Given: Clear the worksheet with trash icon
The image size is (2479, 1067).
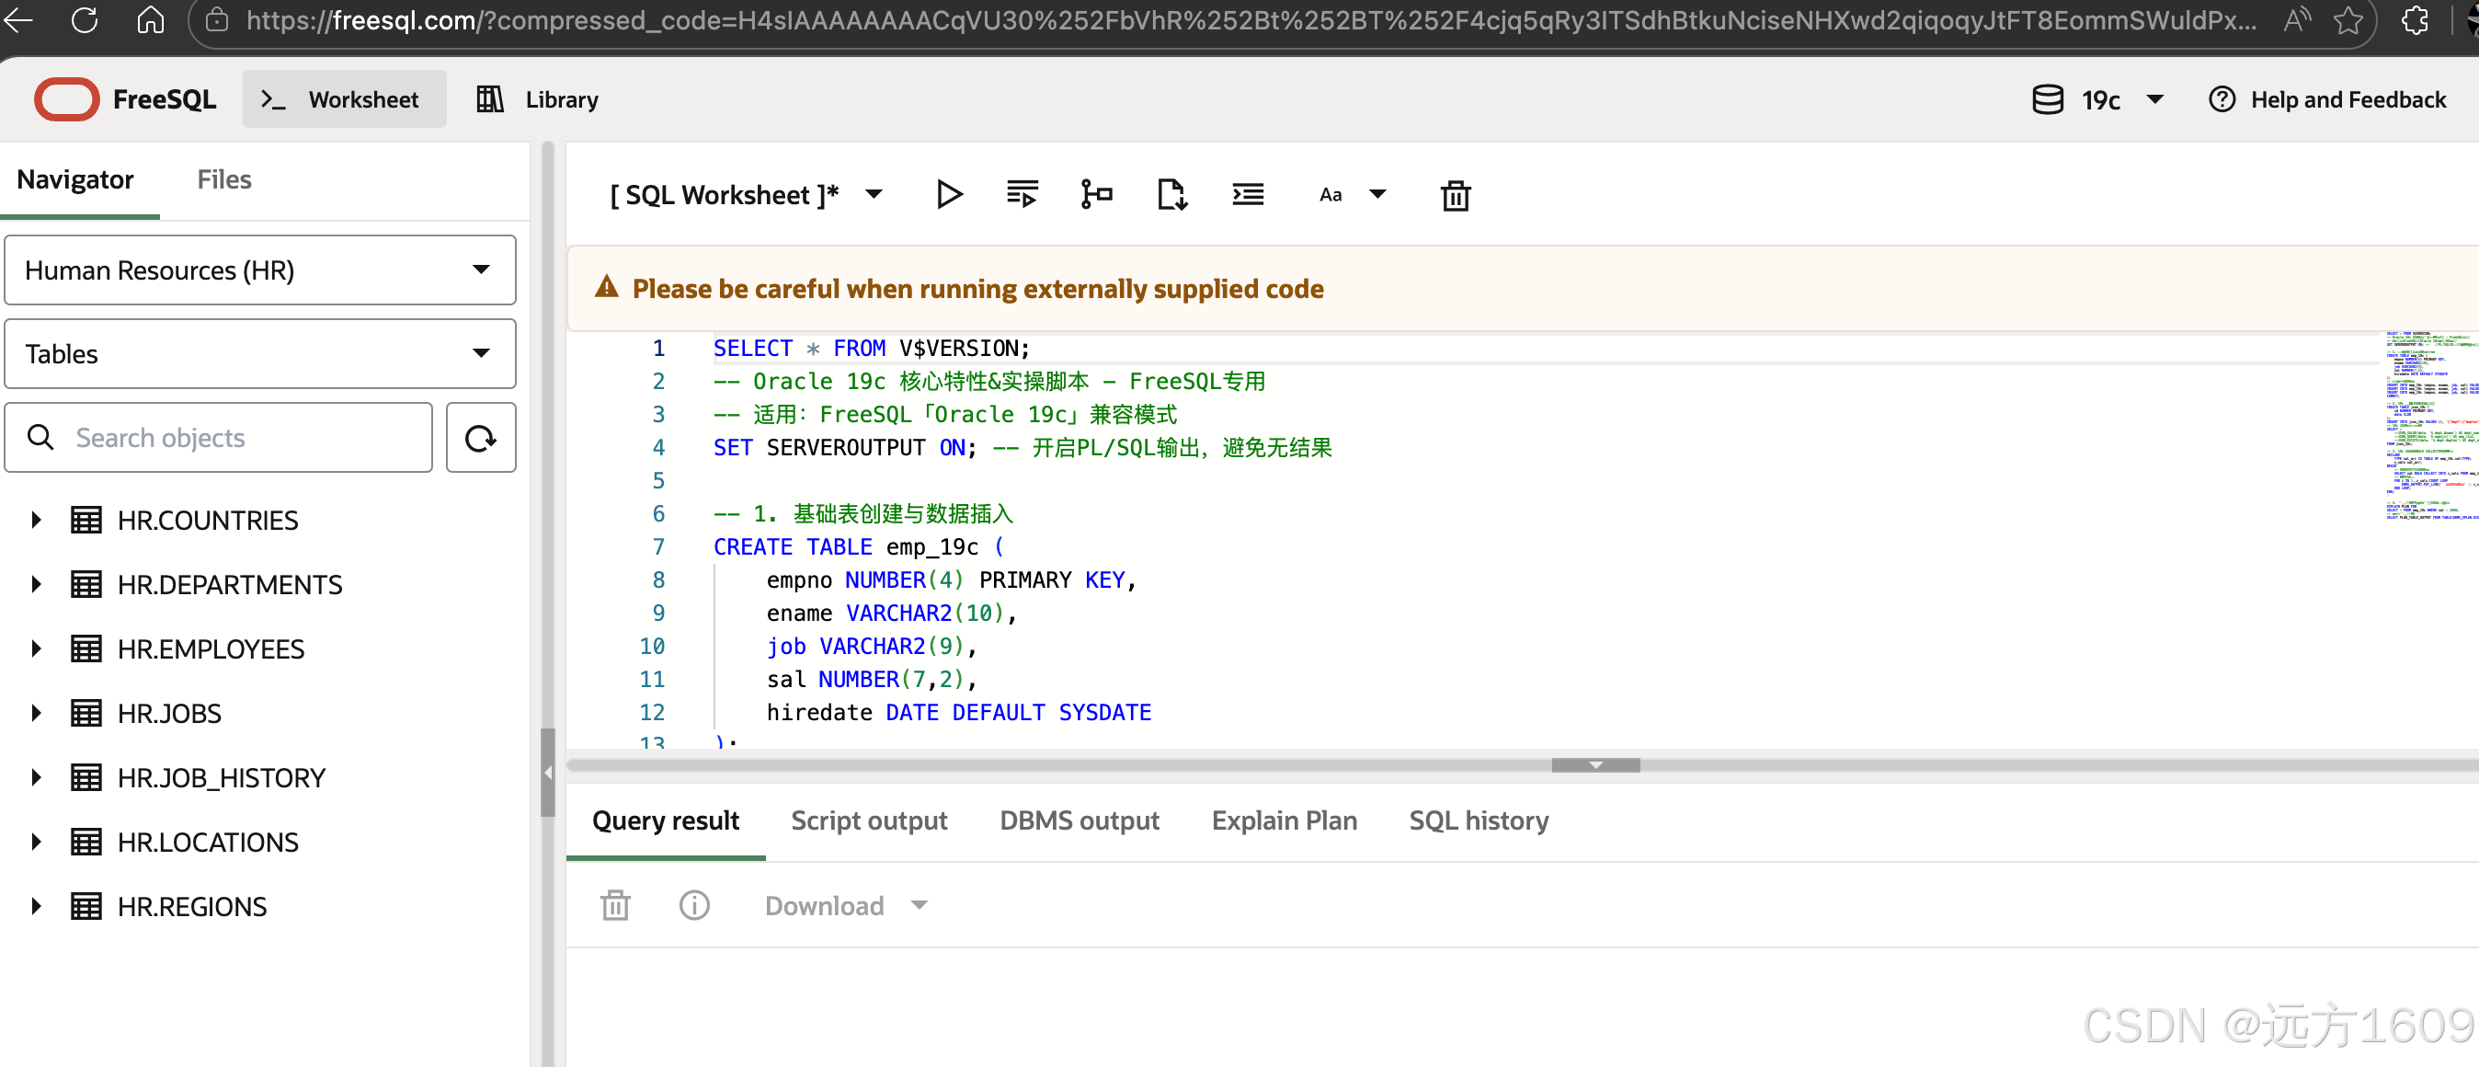Looking at the screenshot, I should coord(1455,196).
